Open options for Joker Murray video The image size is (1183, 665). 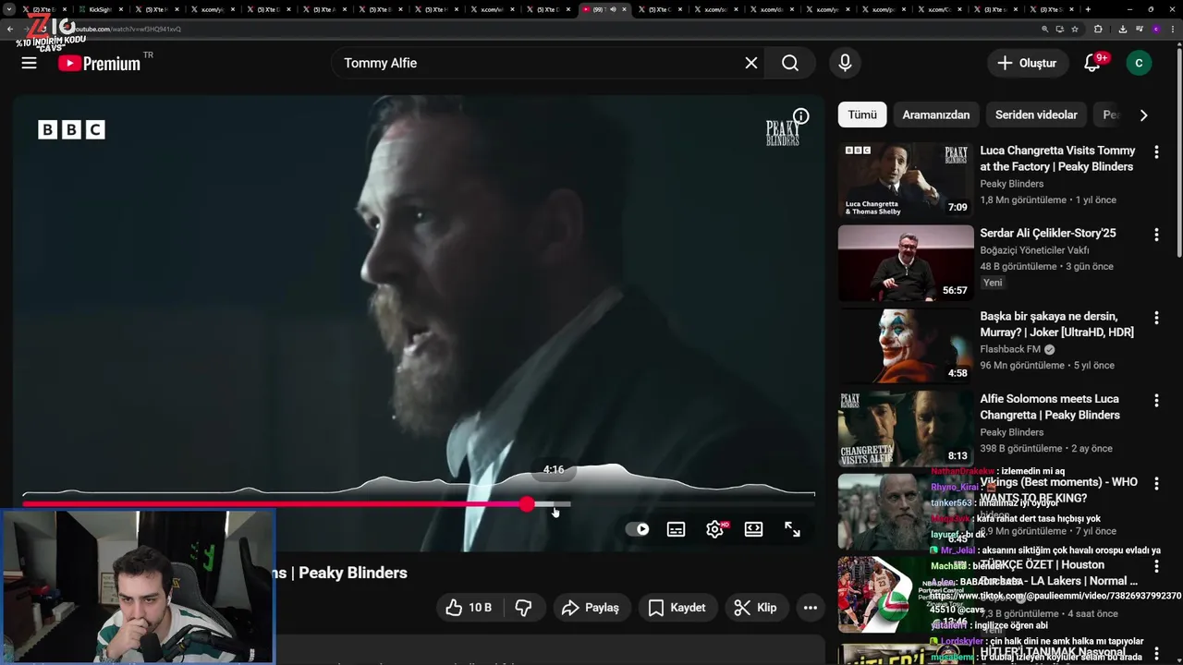tap(1156, 318)
